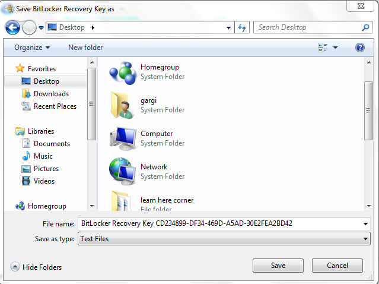Click the Desktop icon in the sidebar

(26, 81)
